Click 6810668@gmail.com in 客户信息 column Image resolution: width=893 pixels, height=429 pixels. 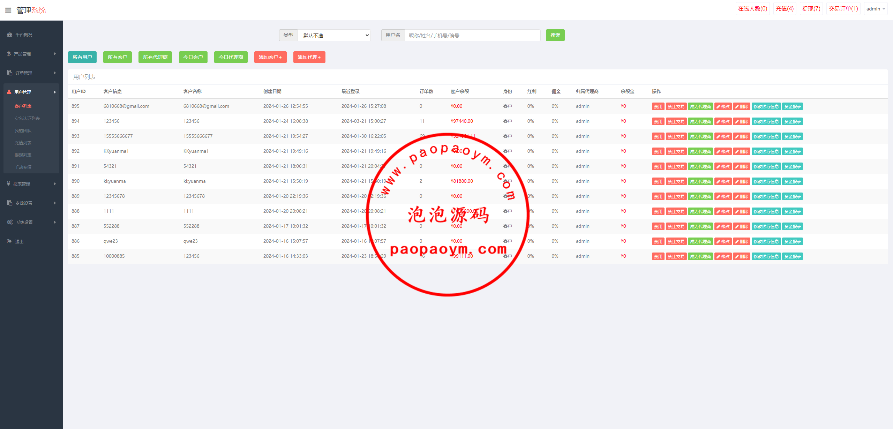coord(126,106)
